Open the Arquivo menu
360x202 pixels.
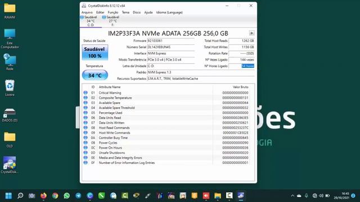point(87,12)
